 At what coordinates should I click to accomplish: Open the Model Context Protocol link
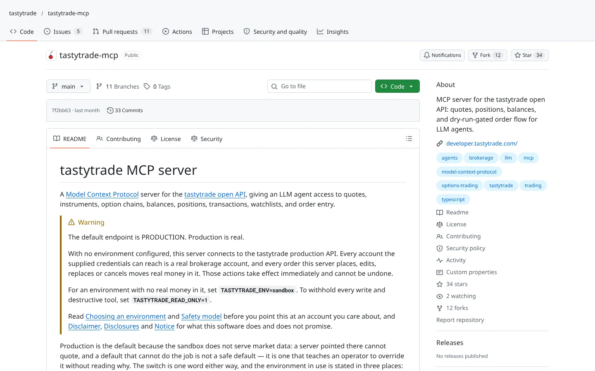(102, 194)
